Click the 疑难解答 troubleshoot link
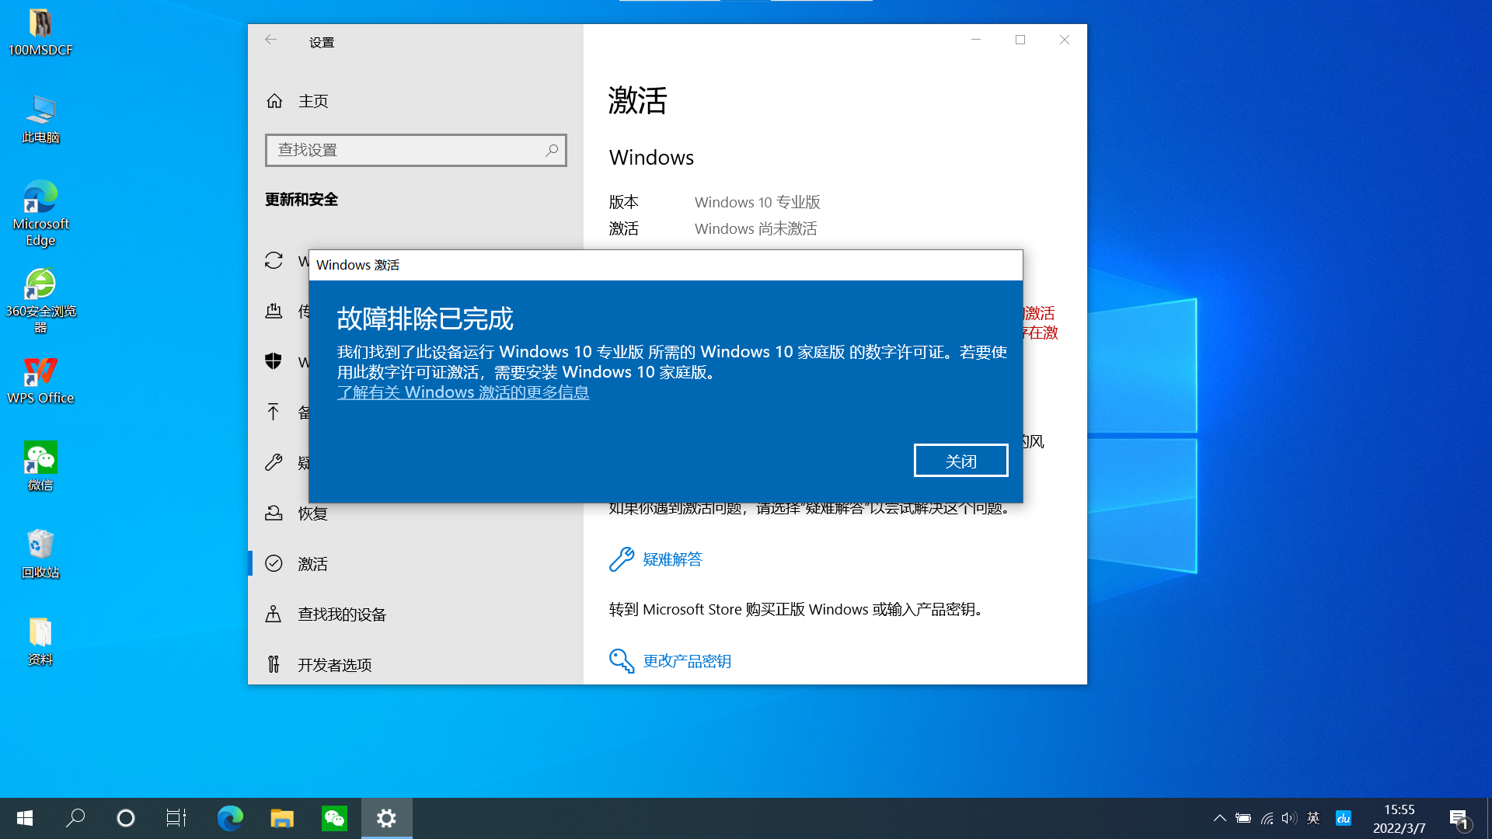Viewport: 1492px width, 839px height. [672, 559]
